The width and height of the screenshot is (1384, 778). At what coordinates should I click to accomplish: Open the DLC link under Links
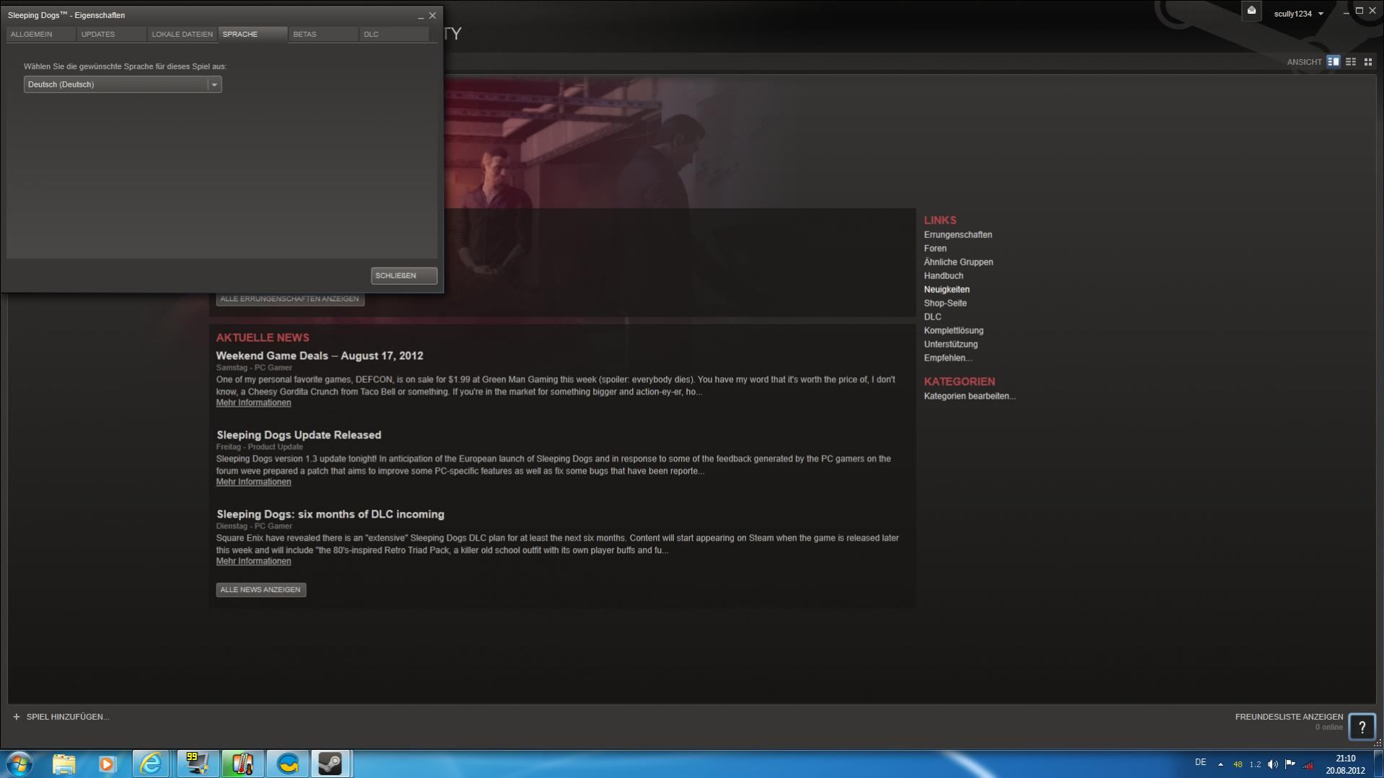(932, 317)
